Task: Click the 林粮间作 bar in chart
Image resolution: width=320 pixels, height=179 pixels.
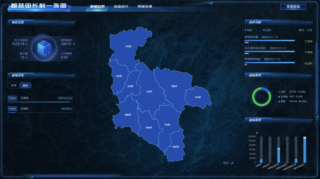Action: (x=270, y=150)
